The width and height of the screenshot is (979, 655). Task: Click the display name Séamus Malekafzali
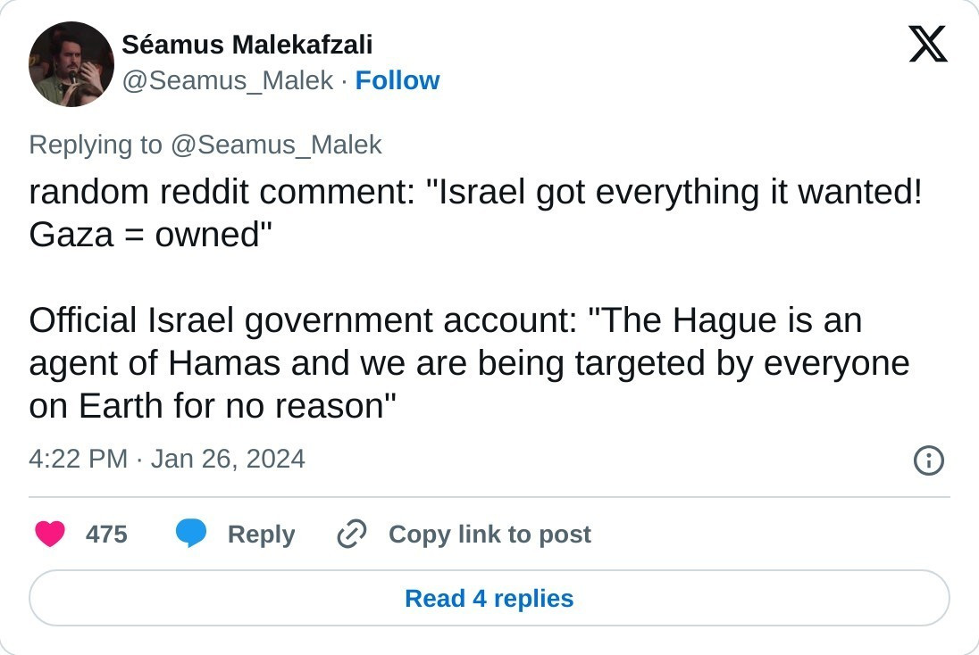pyautogui.click(x=247, y=44)
